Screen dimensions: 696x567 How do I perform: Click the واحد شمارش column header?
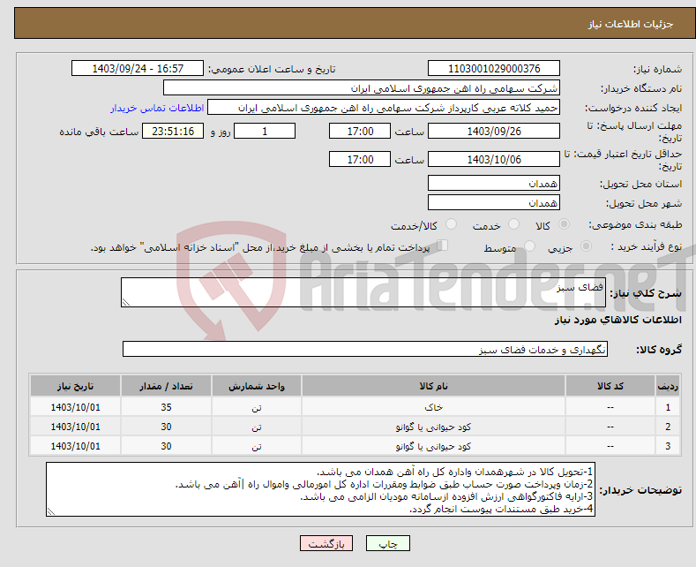click(257, 386)
